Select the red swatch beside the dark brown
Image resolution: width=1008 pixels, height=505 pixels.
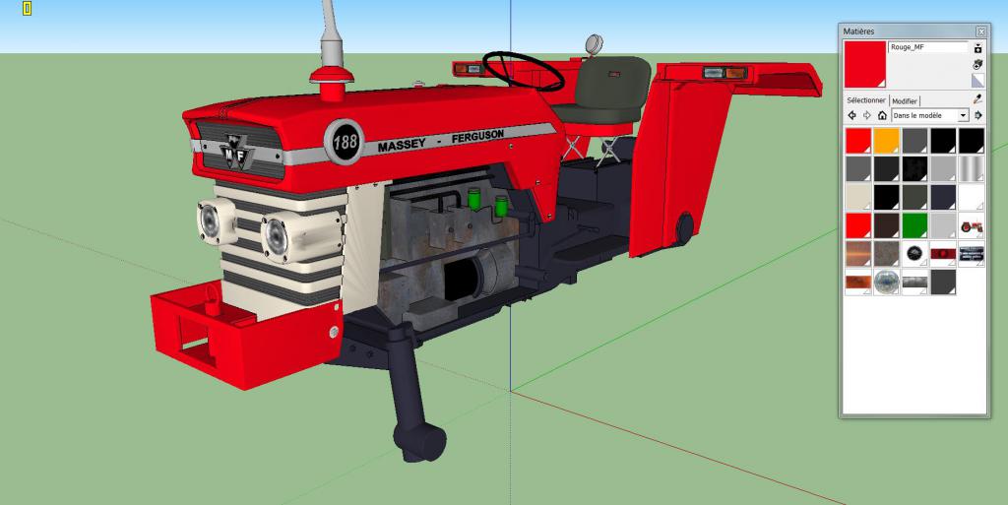pyautogui.click(x=857, y=226)
